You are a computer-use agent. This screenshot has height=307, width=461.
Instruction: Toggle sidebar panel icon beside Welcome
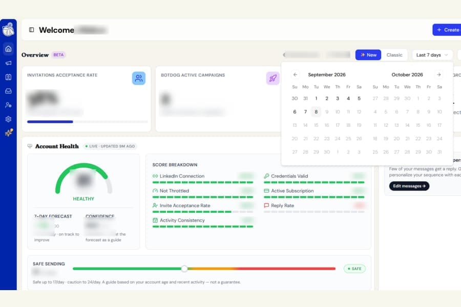[x=31, y=30]
